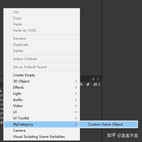The width and height of the screenshot is (142, 142).
Task: Choose Duplicate in the context menu
Action: (x=42, y=45)
